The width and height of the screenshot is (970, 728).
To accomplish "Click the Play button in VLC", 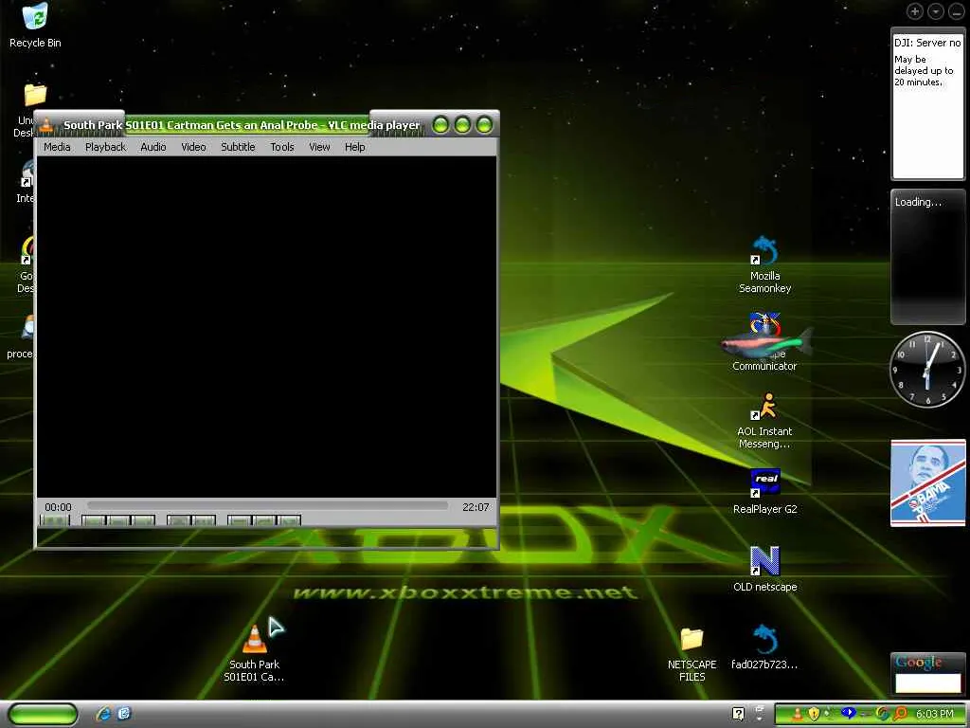I will click(54, 520).
